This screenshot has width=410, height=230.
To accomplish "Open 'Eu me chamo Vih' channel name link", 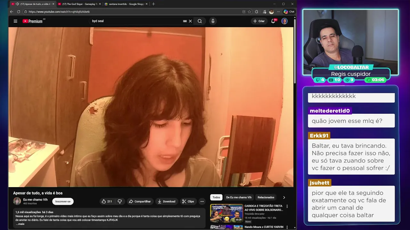I will tap(35, 200).
